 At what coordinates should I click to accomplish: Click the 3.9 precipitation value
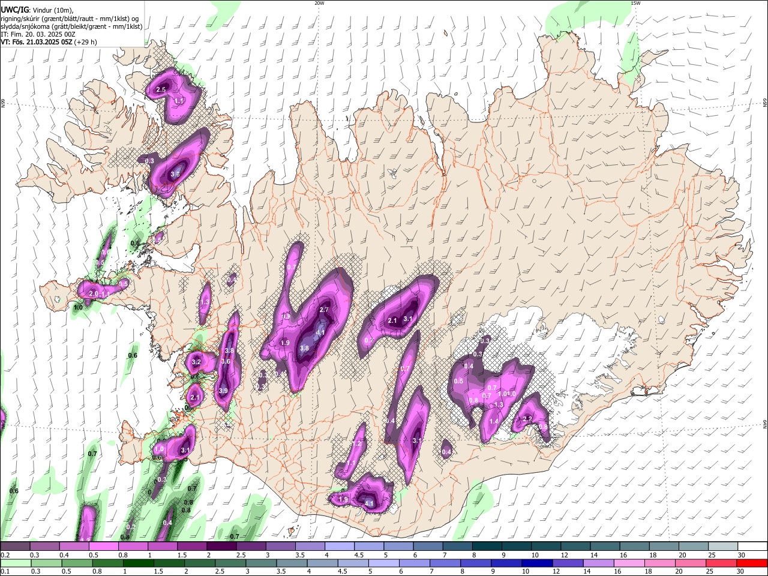(223, 391)
